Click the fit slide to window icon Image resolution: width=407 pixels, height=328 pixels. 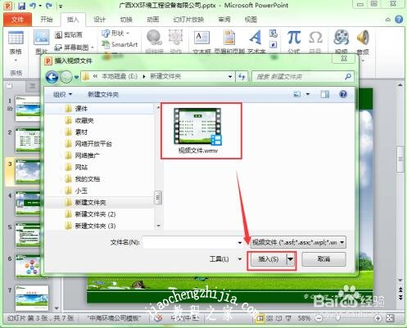click(x=391, y=318)
